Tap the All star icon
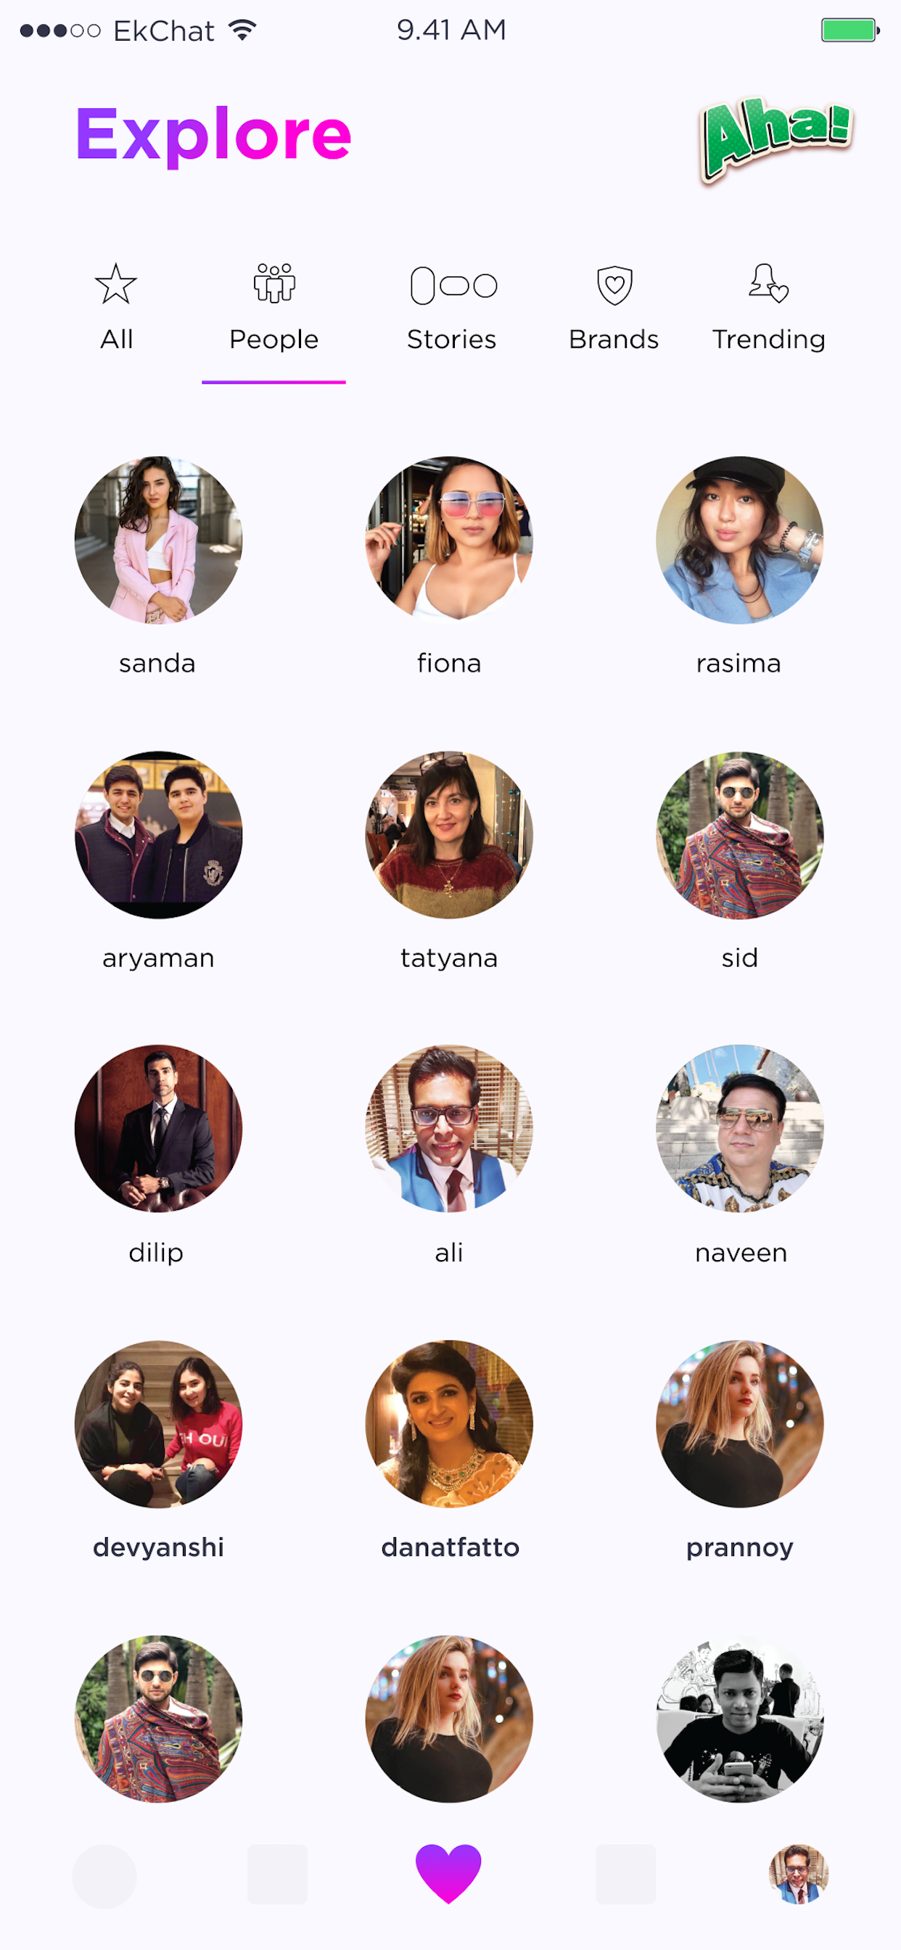The image size is (901, 1950). [116, 284]
